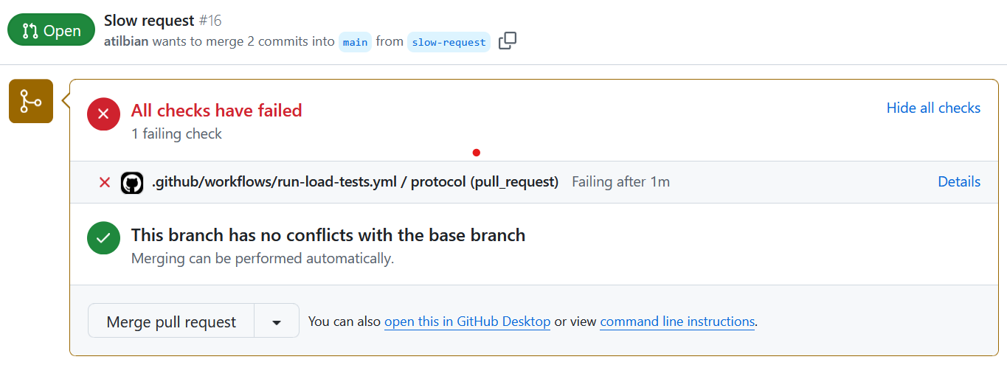Image resolution: width=1007 pixels, height=365 pixels.
Task: Open the main base branch link
Action: pos(355,42)
